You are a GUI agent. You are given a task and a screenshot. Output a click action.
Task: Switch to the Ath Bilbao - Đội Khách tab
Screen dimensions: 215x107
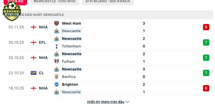point(108,1)
